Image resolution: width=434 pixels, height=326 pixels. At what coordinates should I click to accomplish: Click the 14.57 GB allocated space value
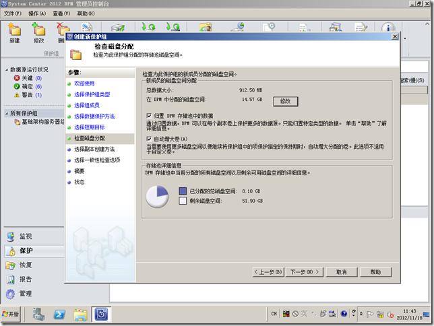(252, 100)
